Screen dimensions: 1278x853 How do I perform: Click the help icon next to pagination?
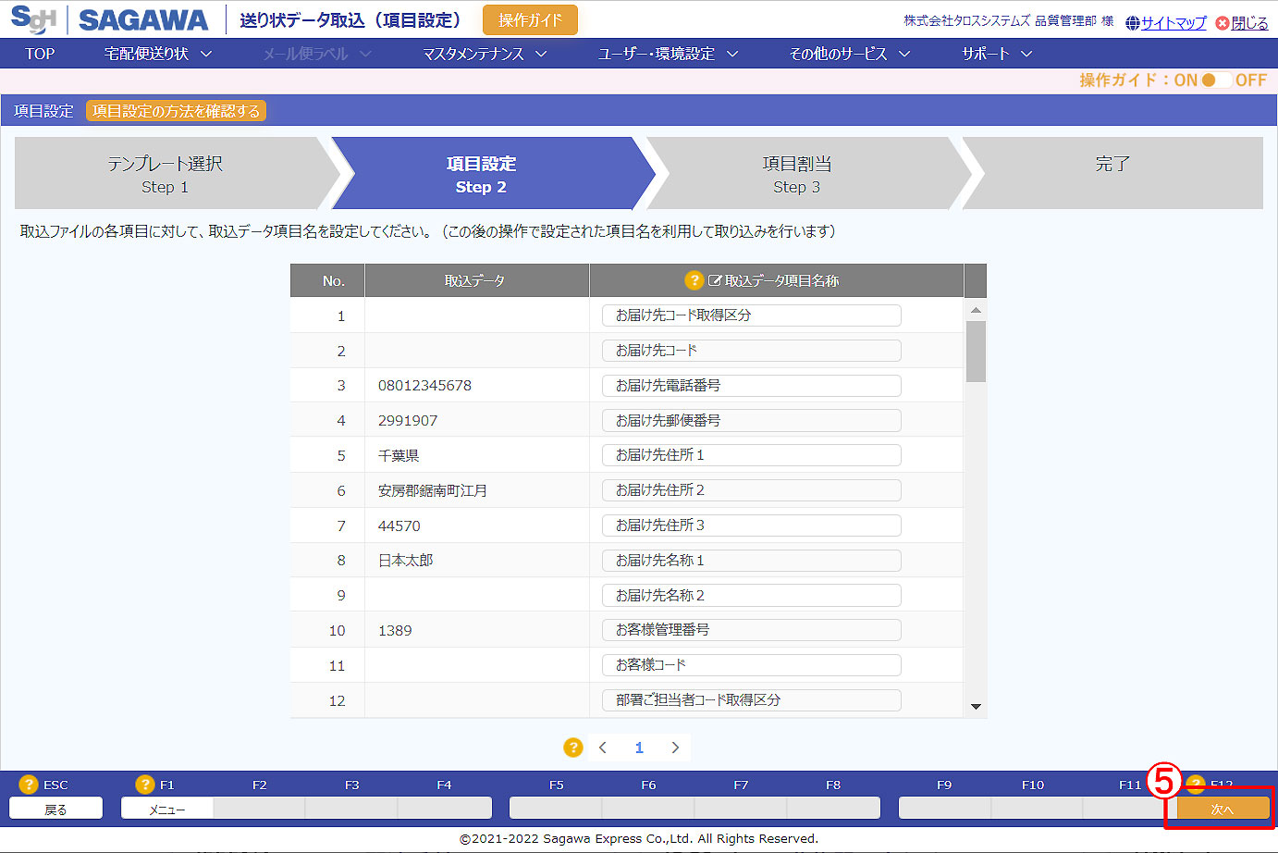coord(573,748)
